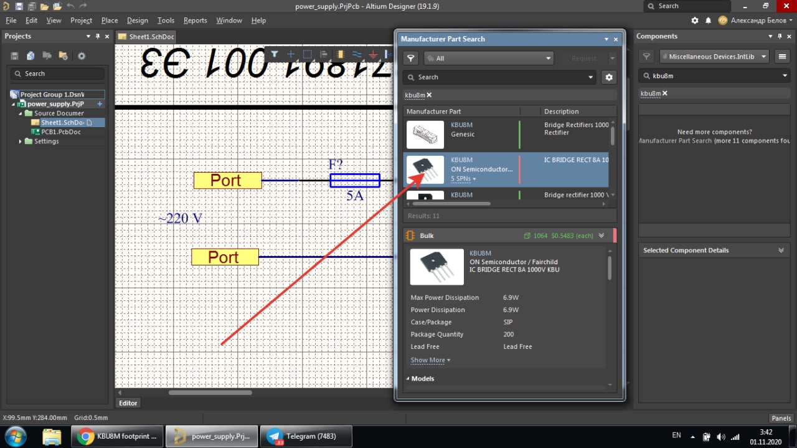Click the Save icon in the Projects panel toolbar
Screen dimensions: 797x448
[15, 56]
